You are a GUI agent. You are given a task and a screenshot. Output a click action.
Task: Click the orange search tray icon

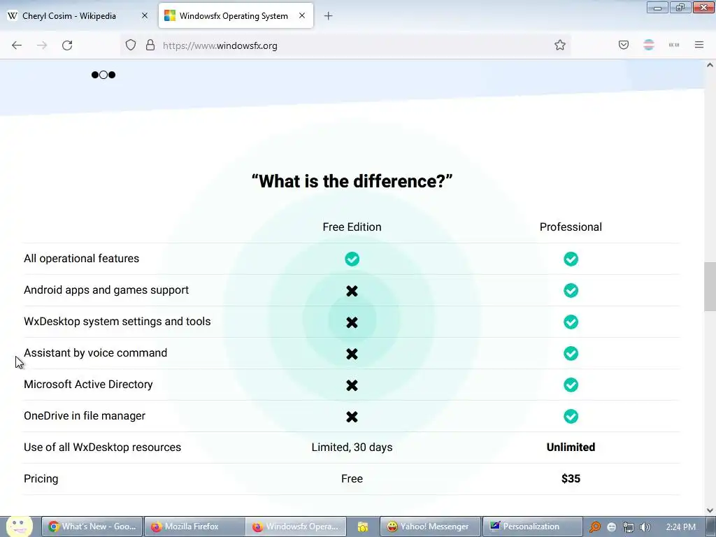[594, 527]
